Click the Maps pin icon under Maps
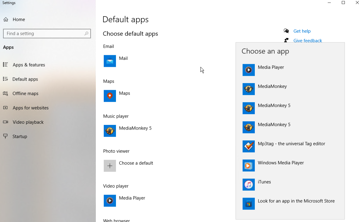 [110, 96]
